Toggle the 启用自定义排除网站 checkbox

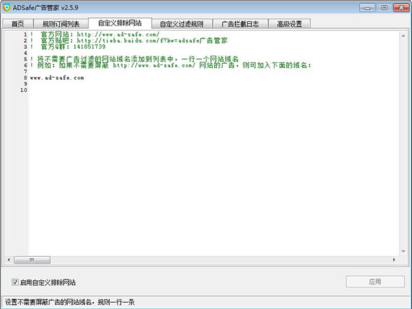tap(16, 282)
